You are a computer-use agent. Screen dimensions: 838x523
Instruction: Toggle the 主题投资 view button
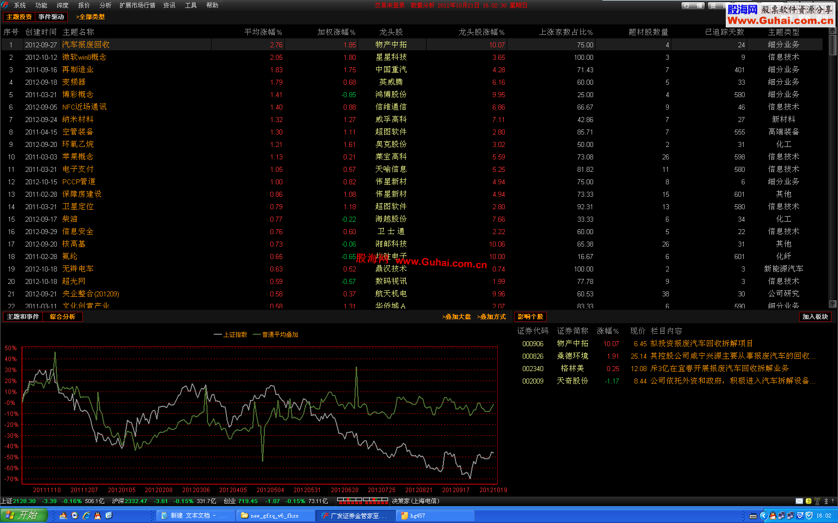click(x=19, y=17)
